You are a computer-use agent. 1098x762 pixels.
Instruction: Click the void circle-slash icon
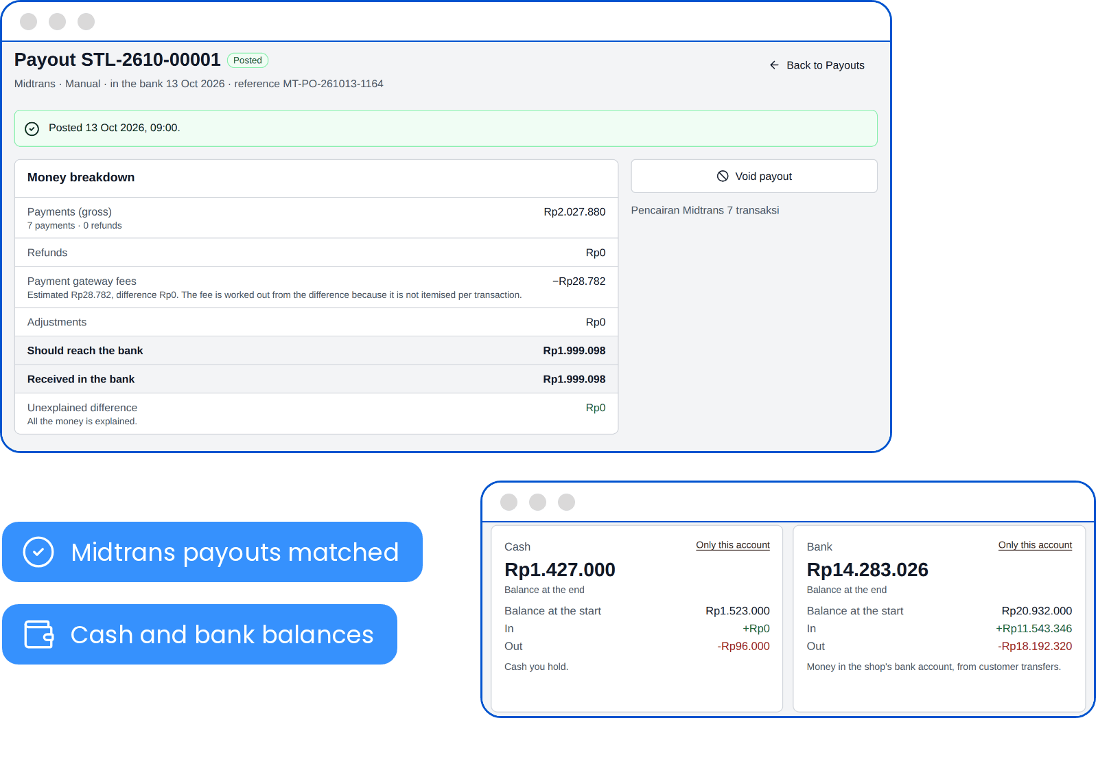(723, 176)
